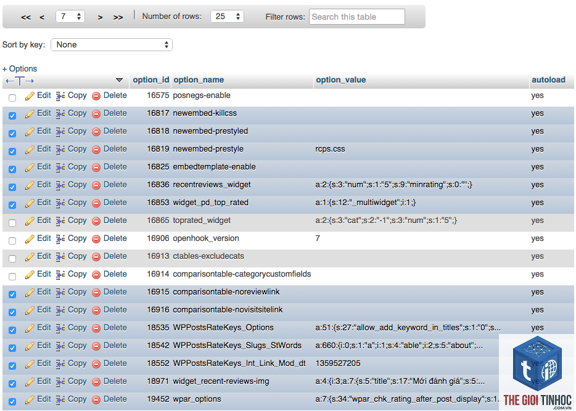
Task: Click the Copy icon for toprated_widget row
Action: pos(60,221)
